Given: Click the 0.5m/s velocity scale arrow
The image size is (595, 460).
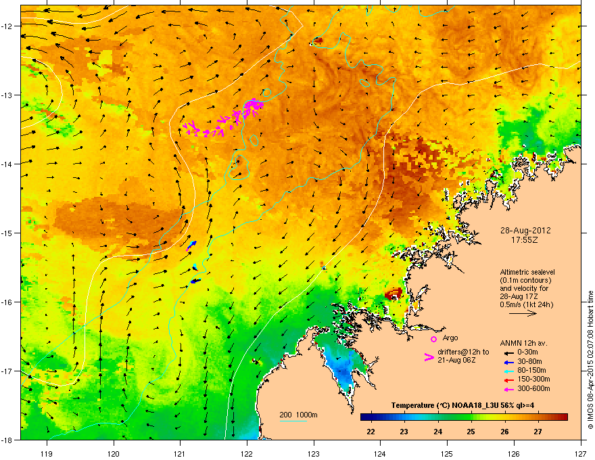Looking at the screenshot, I should (523, 313).
